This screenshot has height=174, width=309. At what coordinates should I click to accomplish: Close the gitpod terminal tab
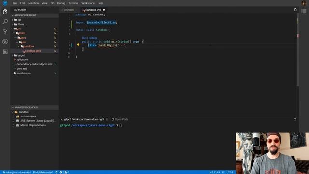point(107,119)
